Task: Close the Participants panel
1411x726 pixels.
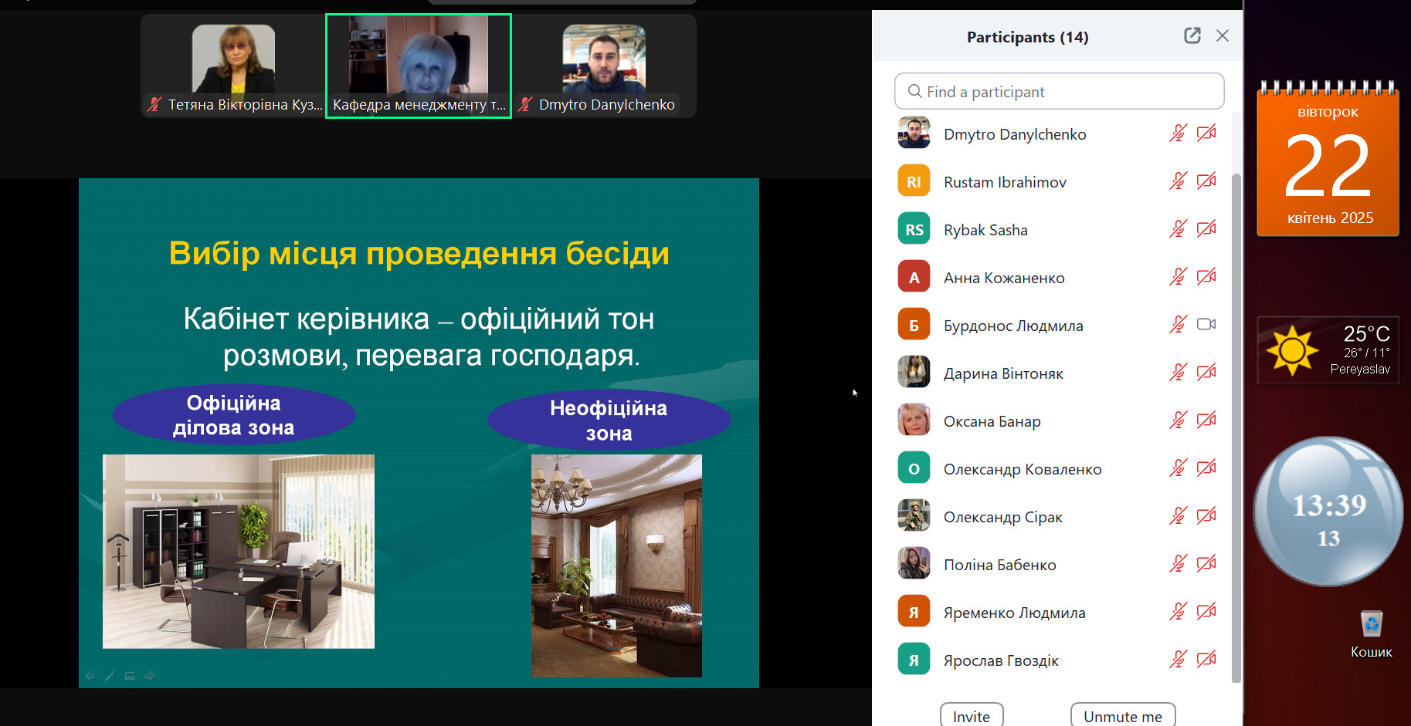Action: coord(1223,35)
